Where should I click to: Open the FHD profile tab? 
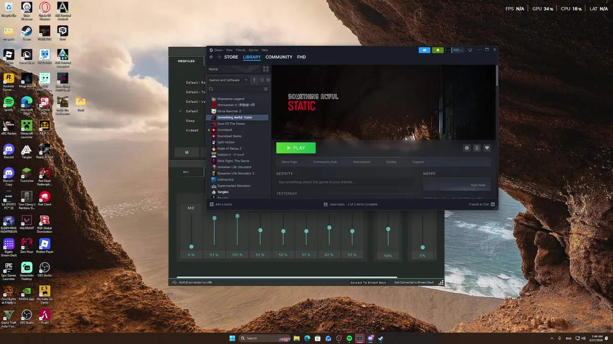click(301, 57)
